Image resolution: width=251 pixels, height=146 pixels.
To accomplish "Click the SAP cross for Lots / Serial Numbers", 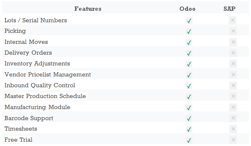I will pyautogui.click(x=232, y=20).
